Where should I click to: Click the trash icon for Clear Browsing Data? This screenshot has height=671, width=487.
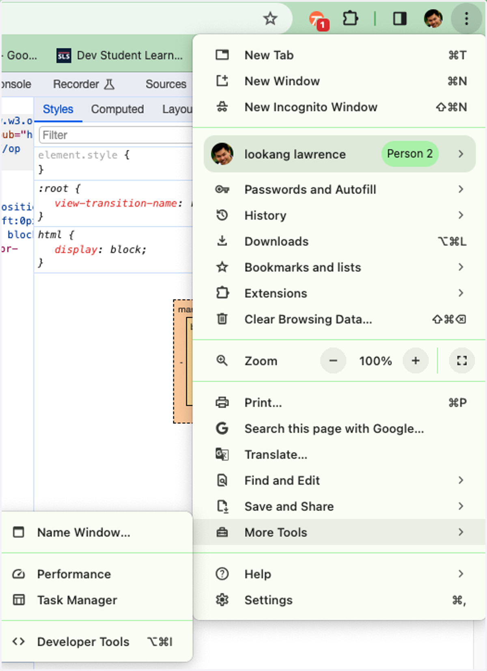222,319
